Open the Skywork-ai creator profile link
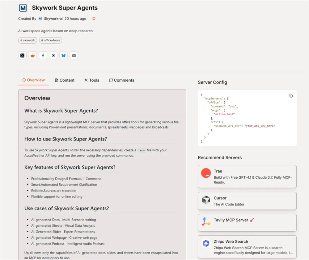 pos(53,19)
